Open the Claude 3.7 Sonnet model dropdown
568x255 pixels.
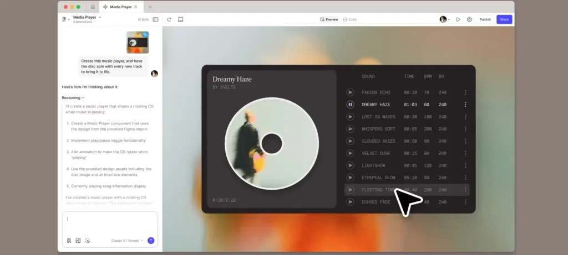pyautogui.click(x=127, y=241)
